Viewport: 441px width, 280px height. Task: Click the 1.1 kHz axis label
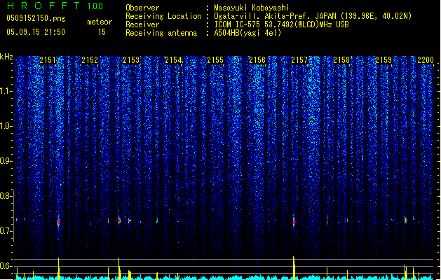(x=6, y=91)
